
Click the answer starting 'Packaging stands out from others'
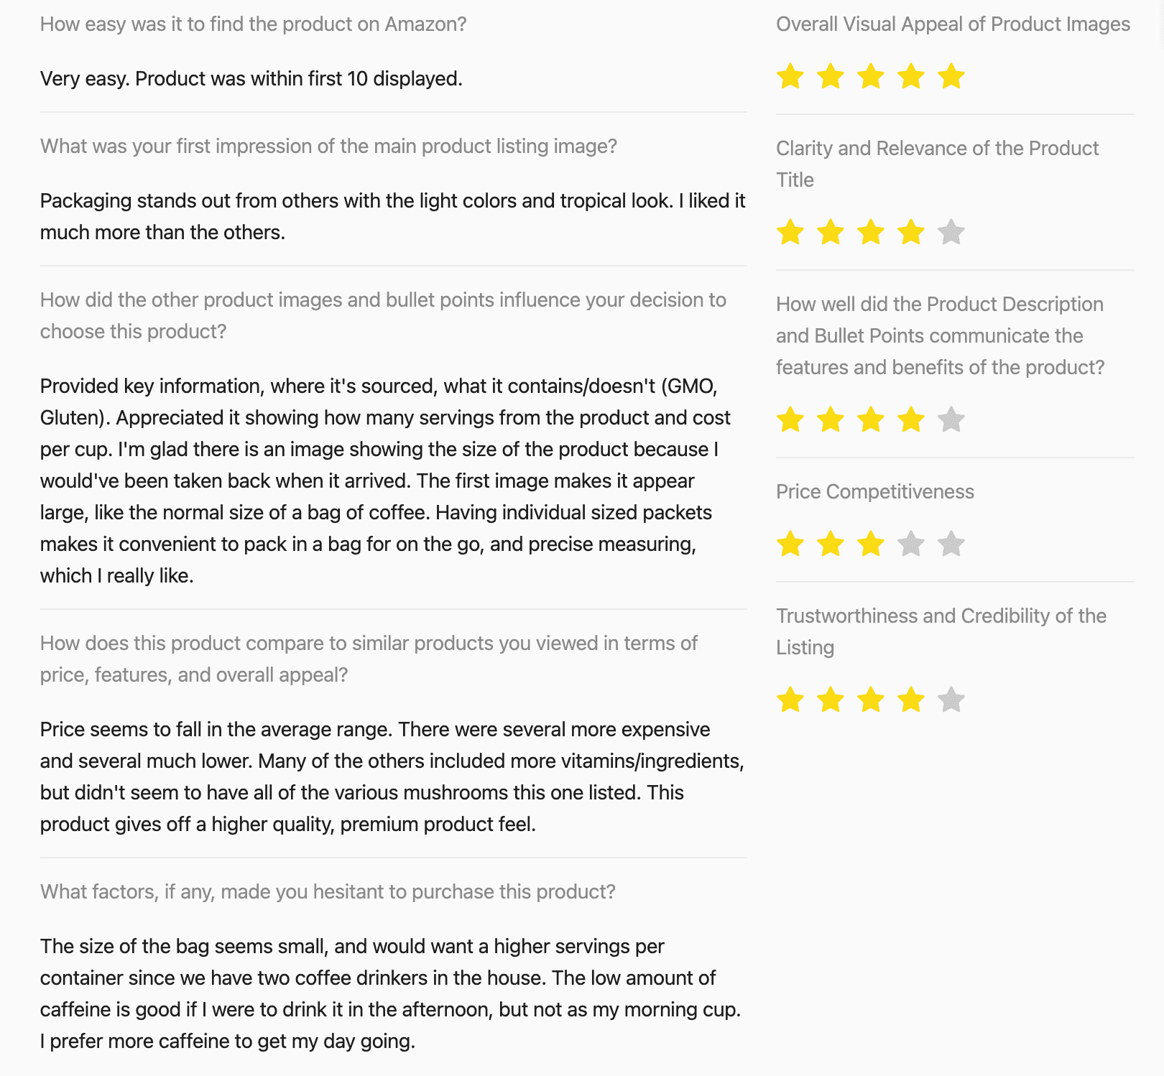coord(393,216)
